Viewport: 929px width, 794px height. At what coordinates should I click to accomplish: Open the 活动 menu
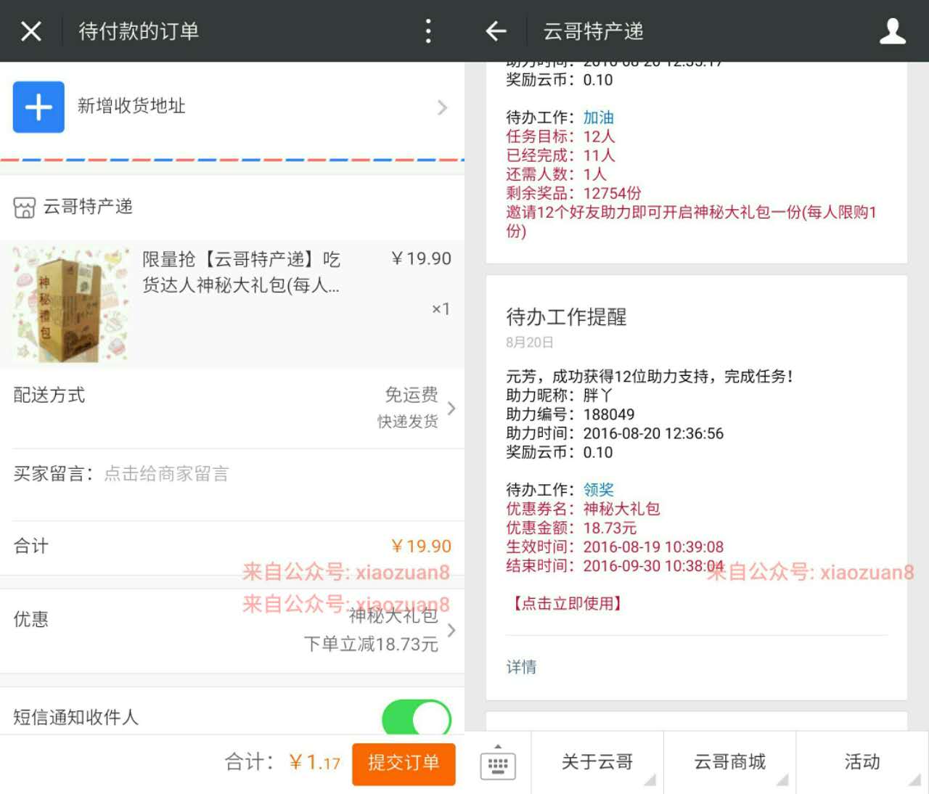pos(862,762)
